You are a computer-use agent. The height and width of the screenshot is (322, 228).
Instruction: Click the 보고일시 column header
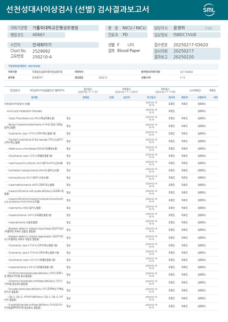151,97
